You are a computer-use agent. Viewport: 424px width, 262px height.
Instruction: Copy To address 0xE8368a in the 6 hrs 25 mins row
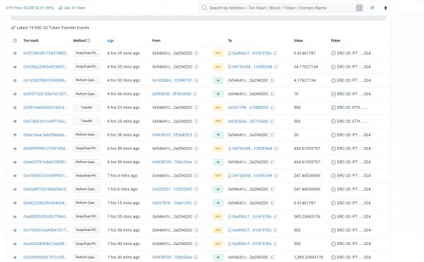tap(272, 121)
